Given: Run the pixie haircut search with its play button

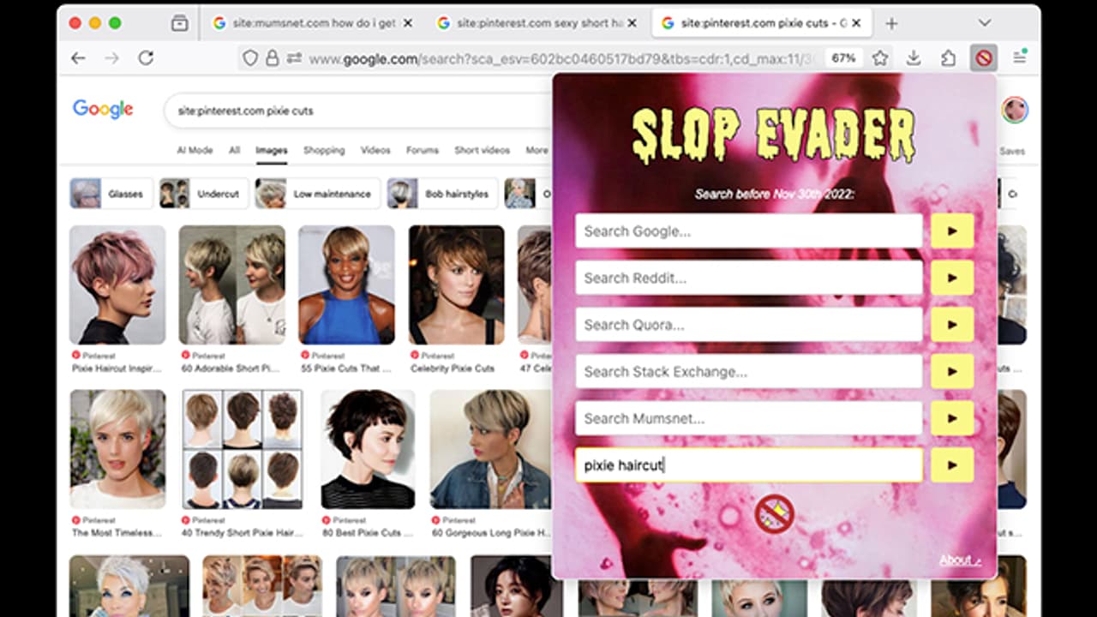Looking at the screenshot, I should [x=952, y=465].
